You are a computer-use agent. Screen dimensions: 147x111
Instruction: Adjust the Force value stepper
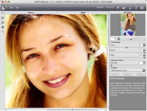pyautogui.click(x=144, y=45)
